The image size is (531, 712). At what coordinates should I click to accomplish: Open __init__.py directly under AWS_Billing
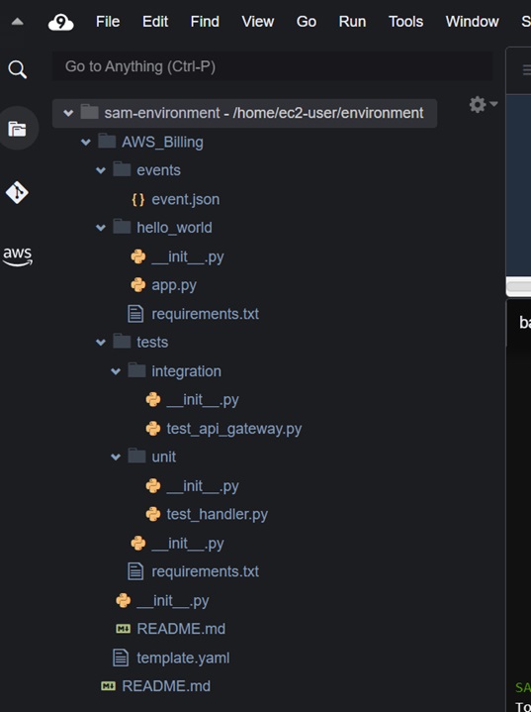(173, 601)
